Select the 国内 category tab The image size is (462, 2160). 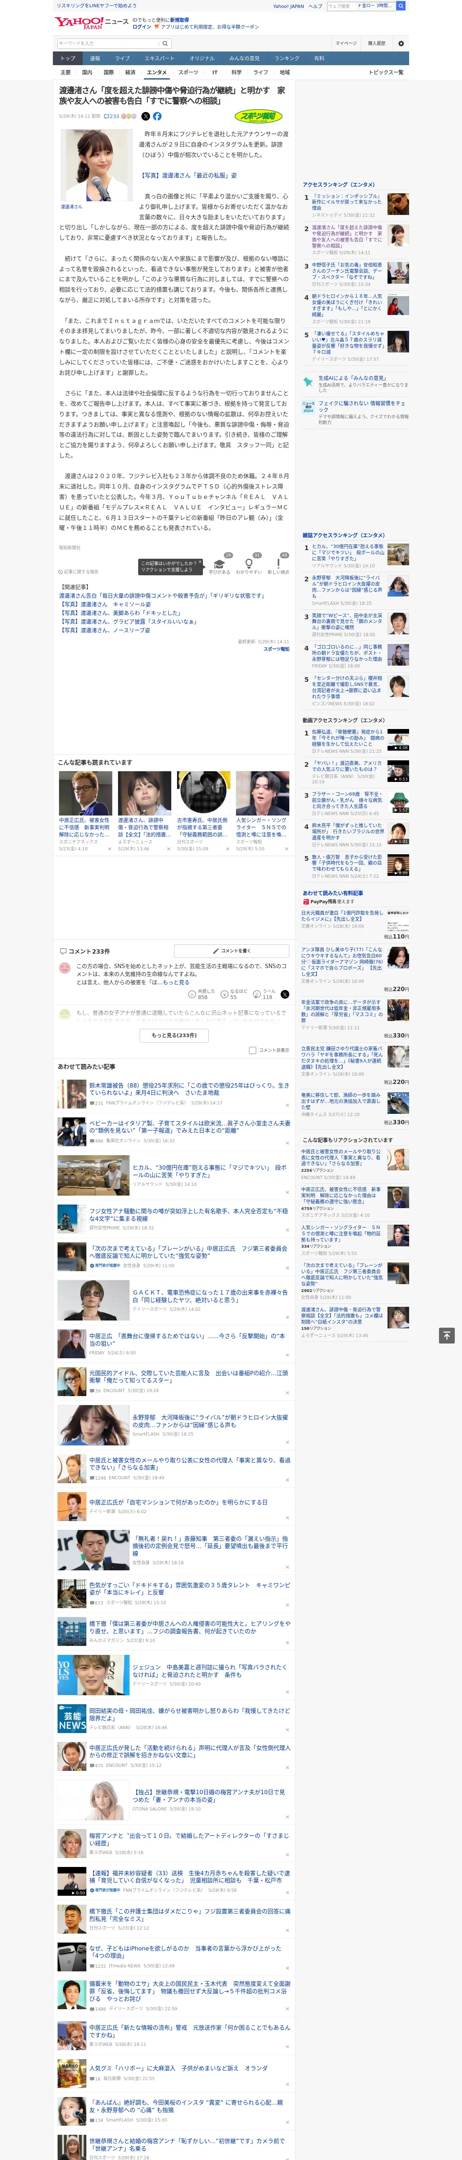tap(86, 73)
